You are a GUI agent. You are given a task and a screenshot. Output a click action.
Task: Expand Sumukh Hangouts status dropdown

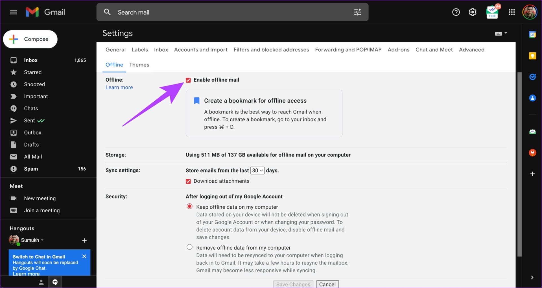(x=42, y=240)
